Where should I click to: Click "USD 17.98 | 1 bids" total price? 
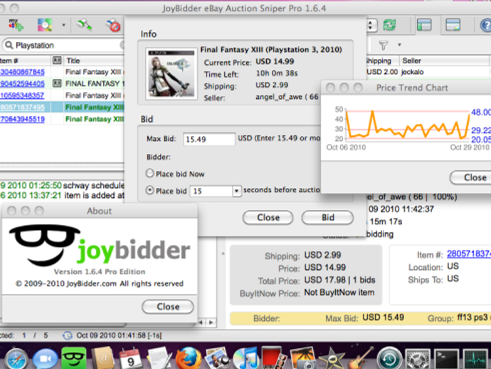point(339,280)
